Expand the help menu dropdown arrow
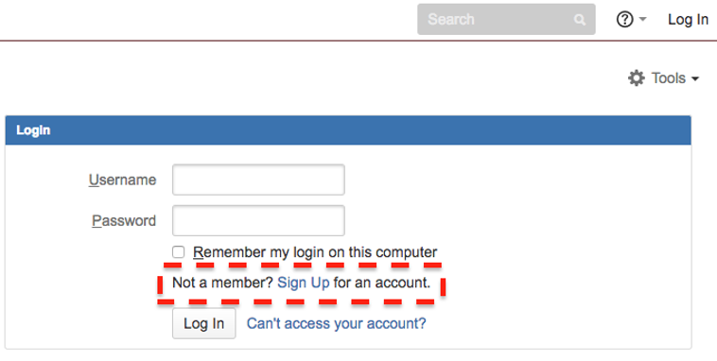This screenshot has height=361, width=717. (x=642, y=19)
